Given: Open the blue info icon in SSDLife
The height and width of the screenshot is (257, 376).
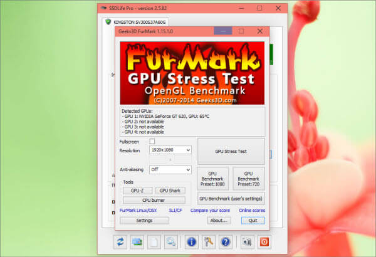Looking at the screenshot, I should click(191, 242).
